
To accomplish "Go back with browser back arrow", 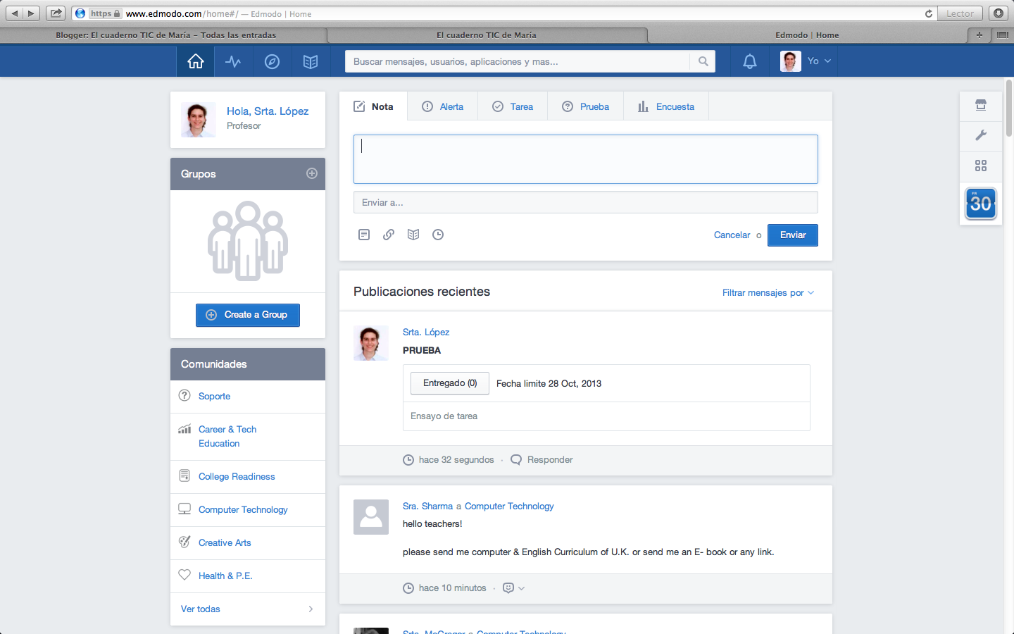I will [x=15, y=13].
